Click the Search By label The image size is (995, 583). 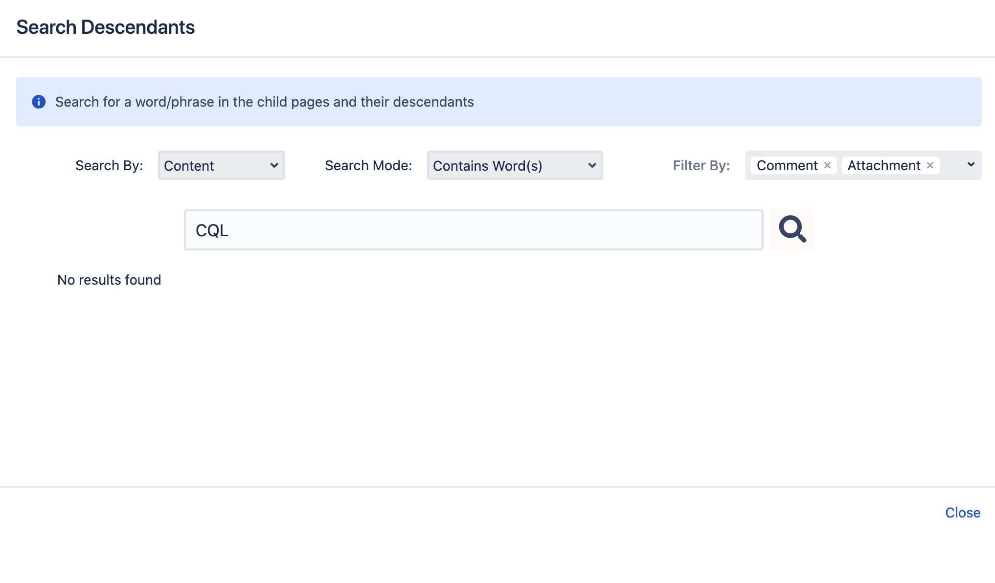pyautogui.click(x=109, y=165)
